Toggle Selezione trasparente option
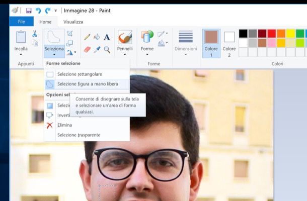Image resolution: width=307 pixels, height=201 pixels. click(87, 135)
